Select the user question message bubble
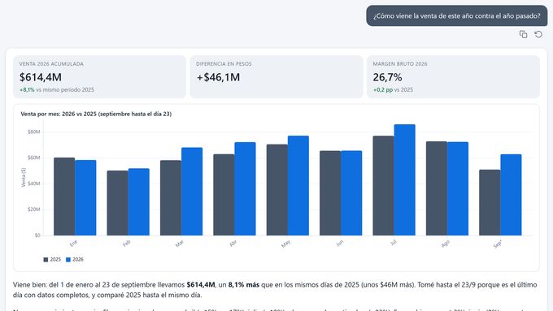Image resolution: width=553 pixels, height=311 pixels. click(457, 16)
